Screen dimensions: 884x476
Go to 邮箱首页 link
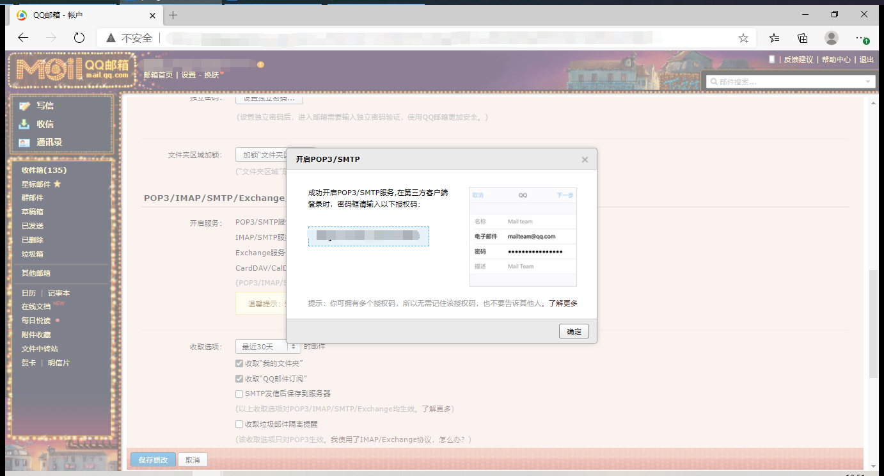click(159, 75)
